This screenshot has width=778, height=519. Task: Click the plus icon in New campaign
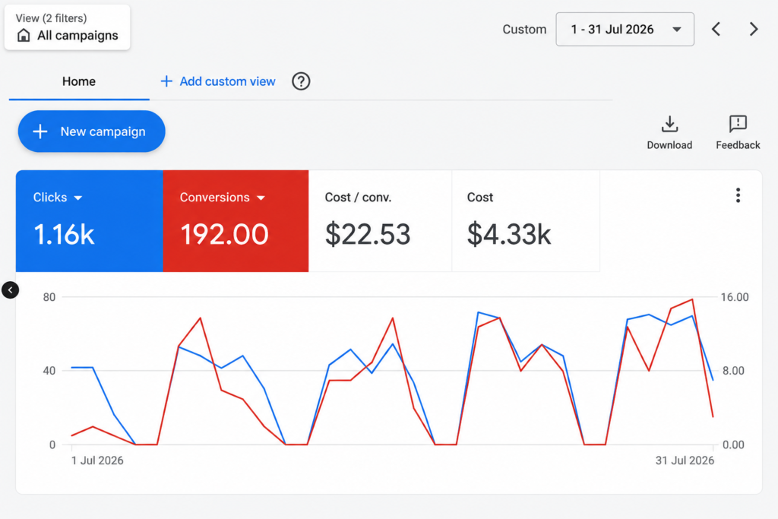[40, 131]
